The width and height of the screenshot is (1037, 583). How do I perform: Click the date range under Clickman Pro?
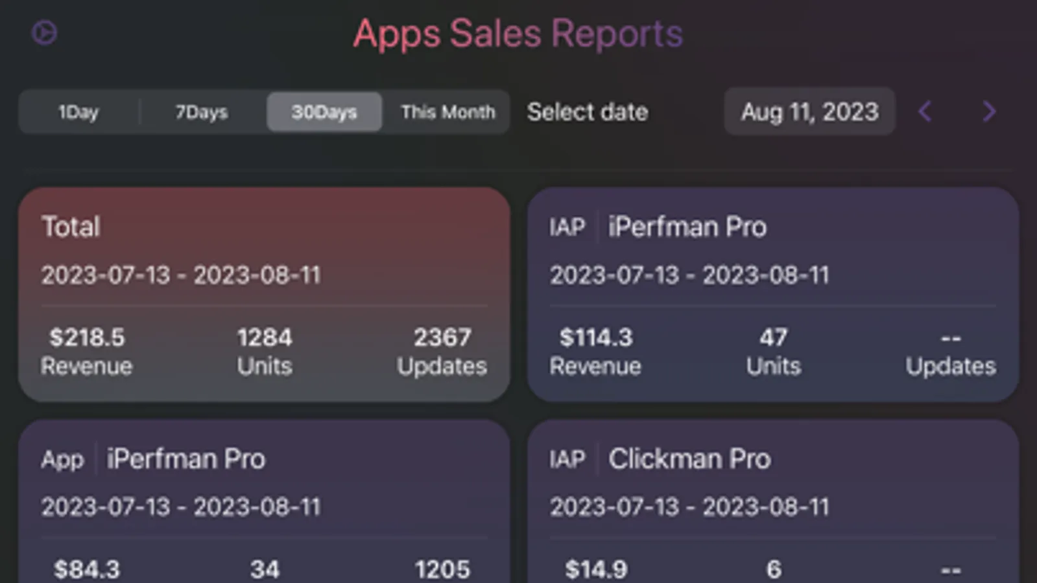tap(689, 507)
